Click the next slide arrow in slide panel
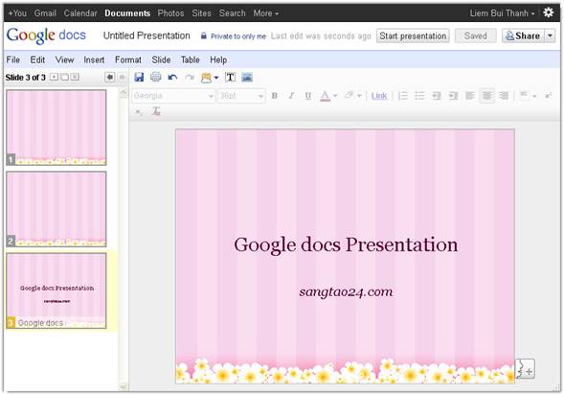Image resolution: width=564 pixels, height=395 pixels. pyautogui.click(x=122, y=77)
